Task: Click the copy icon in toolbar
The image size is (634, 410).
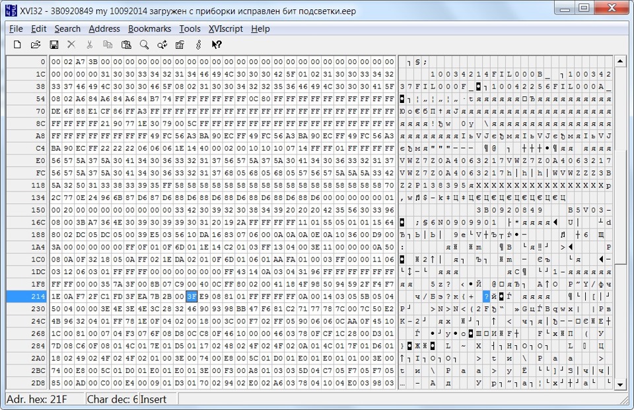Action: click(x=108, y=44)
